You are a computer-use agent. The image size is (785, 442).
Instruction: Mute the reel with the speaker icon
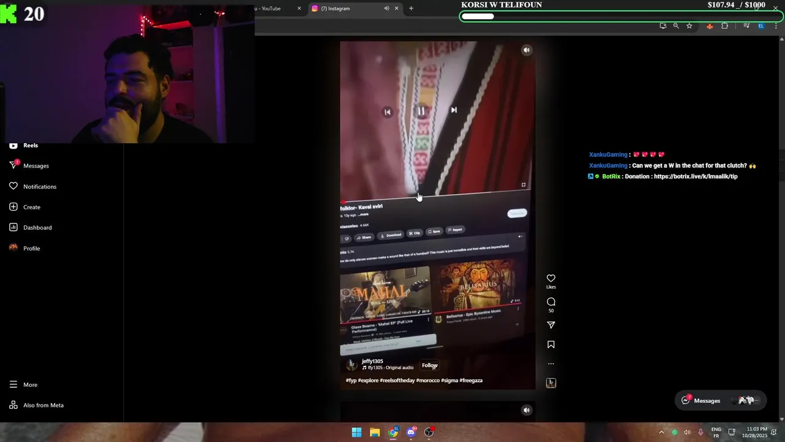(x=526, y=50)
